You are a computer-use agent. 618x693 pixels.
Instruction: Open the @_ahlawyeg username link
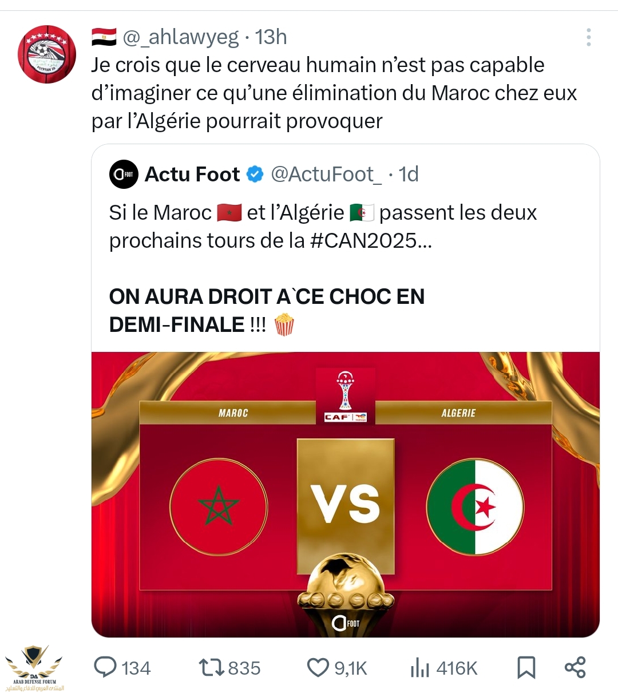click(181, 37)
